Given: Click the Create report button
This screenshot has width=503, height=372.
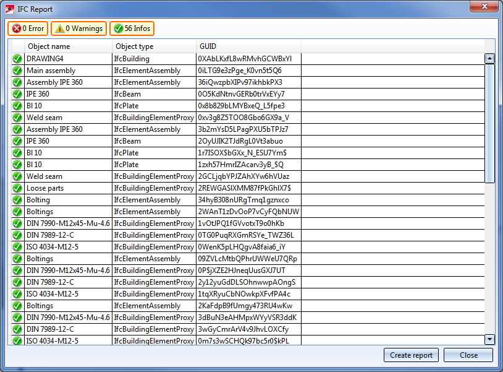Looking at the screenshot, I should click(x=411, y=355).
